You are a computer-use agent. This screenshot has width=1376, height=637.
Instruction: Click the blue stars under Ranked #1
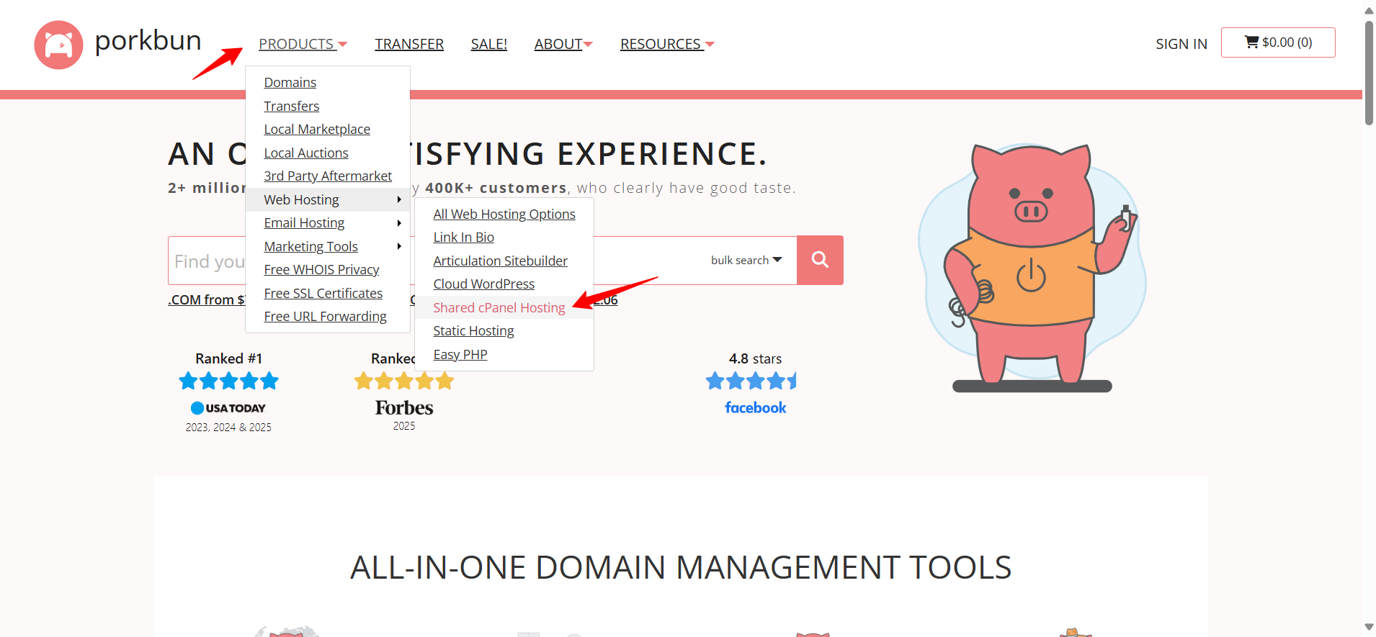(228, 381)
